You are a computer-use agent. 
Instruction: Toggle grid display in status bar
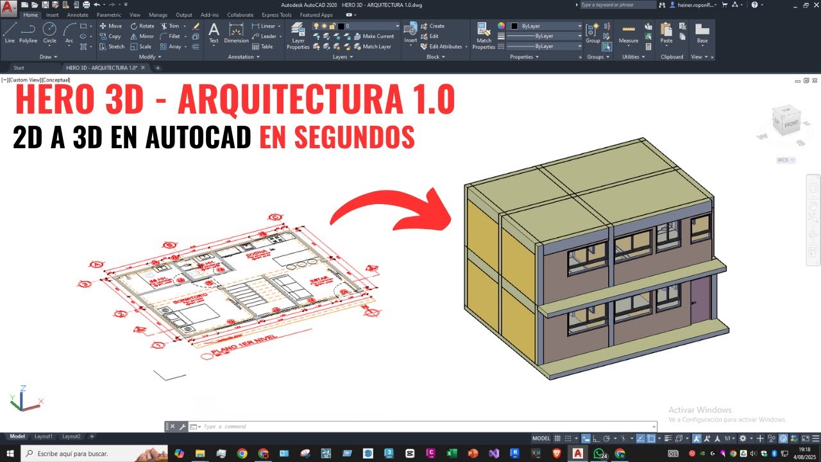[557, 438]
